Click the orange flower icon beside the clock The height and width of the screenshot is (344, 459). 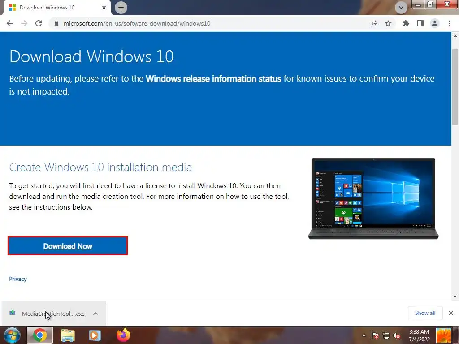[443, 335]
